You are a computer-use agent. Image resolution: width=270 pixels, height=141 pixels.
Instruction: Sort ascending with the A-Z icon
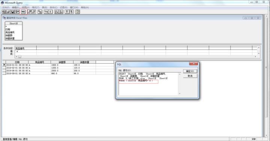[x=57, y=12]
